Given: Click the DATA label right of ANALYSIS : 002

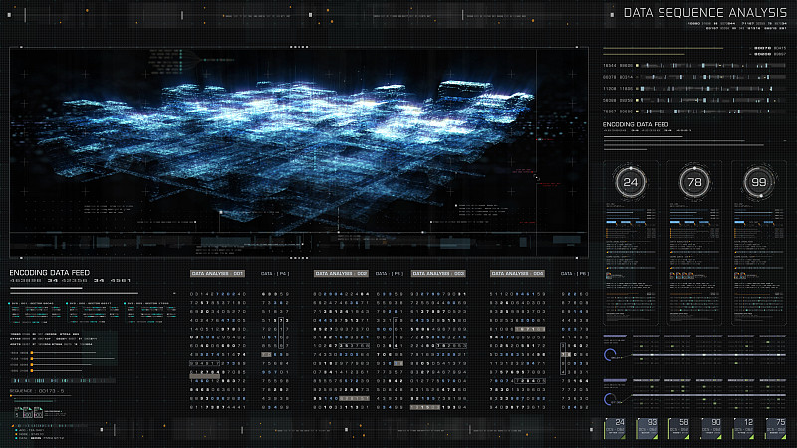Looking at the screenshot, I should (x=390, y=273).
